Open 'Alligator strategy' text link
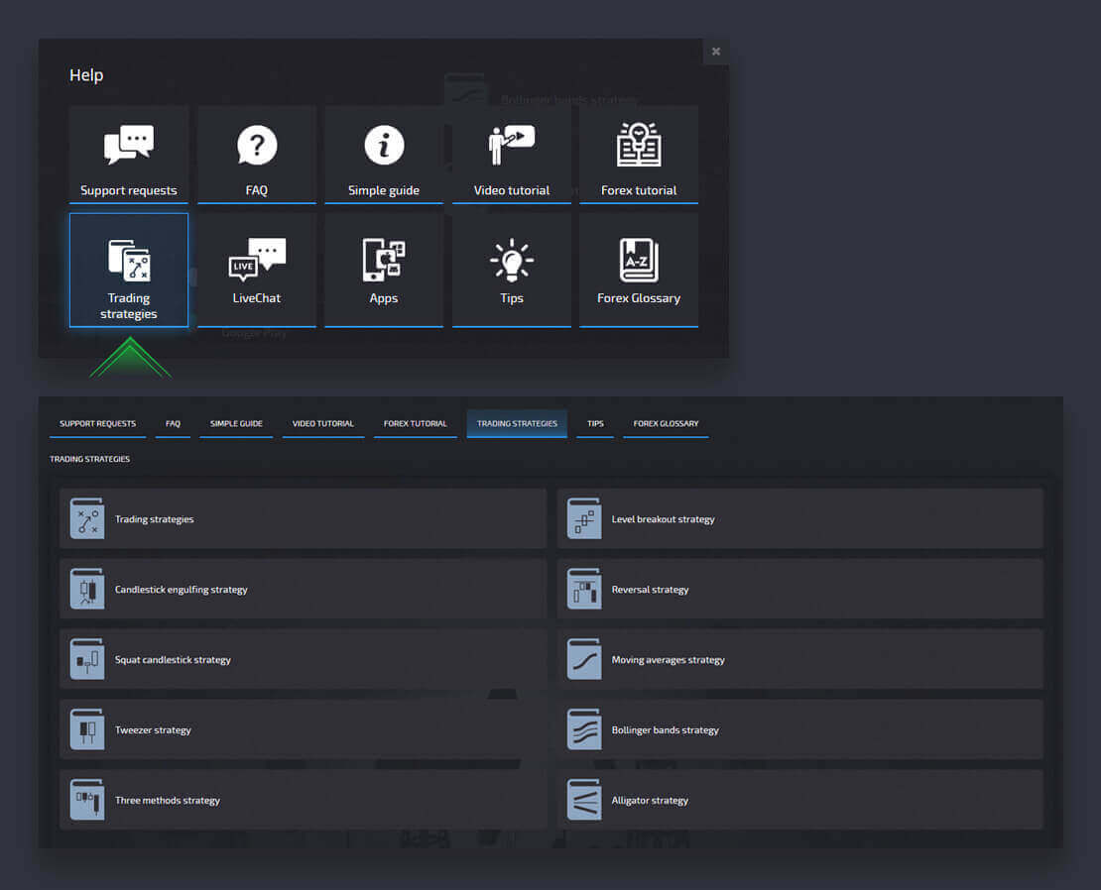The height and width of the screenshot is (890, 1101). click(650, 800)
